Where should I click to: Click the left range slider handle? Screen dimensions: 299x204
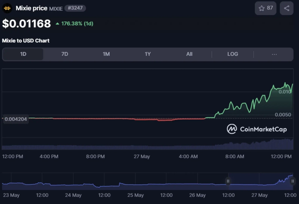click(228, 181)
